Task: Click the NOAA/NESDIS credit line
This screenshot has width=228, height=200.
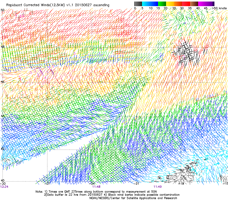Action: 133,198
